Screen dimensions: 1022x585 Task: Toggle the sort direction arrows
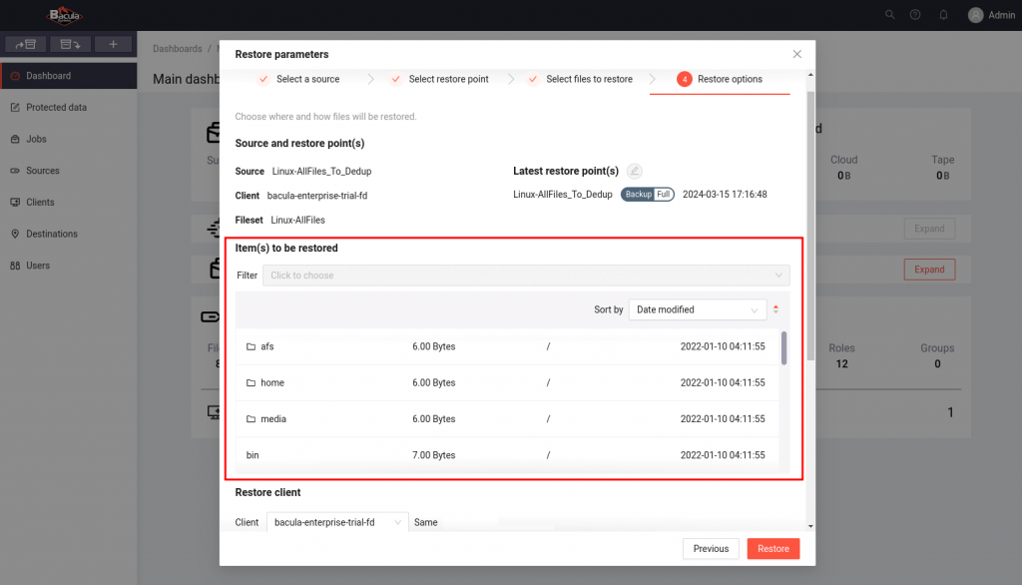point(776,309)
